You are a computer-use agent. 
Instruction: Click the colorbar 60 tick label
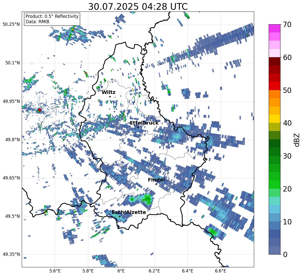pyautogui.click(x=287, y=57)
